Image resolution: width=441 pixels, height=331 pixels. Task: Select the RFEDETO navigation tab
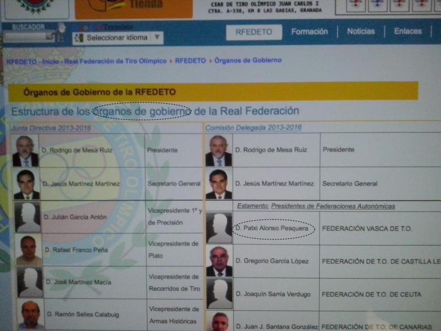254,32
